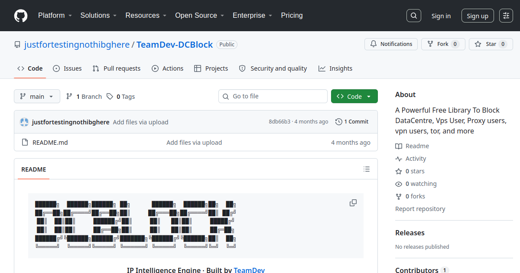
Task: Open latest commit message Add files via upload
Action: (140, 122)
